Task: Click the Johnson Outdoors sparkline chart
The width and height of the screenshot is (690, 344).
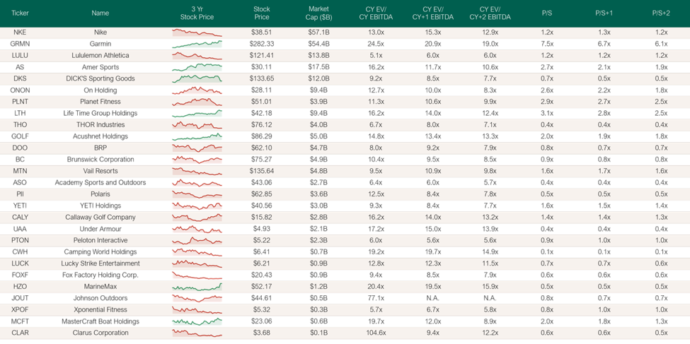Action: 197,298
